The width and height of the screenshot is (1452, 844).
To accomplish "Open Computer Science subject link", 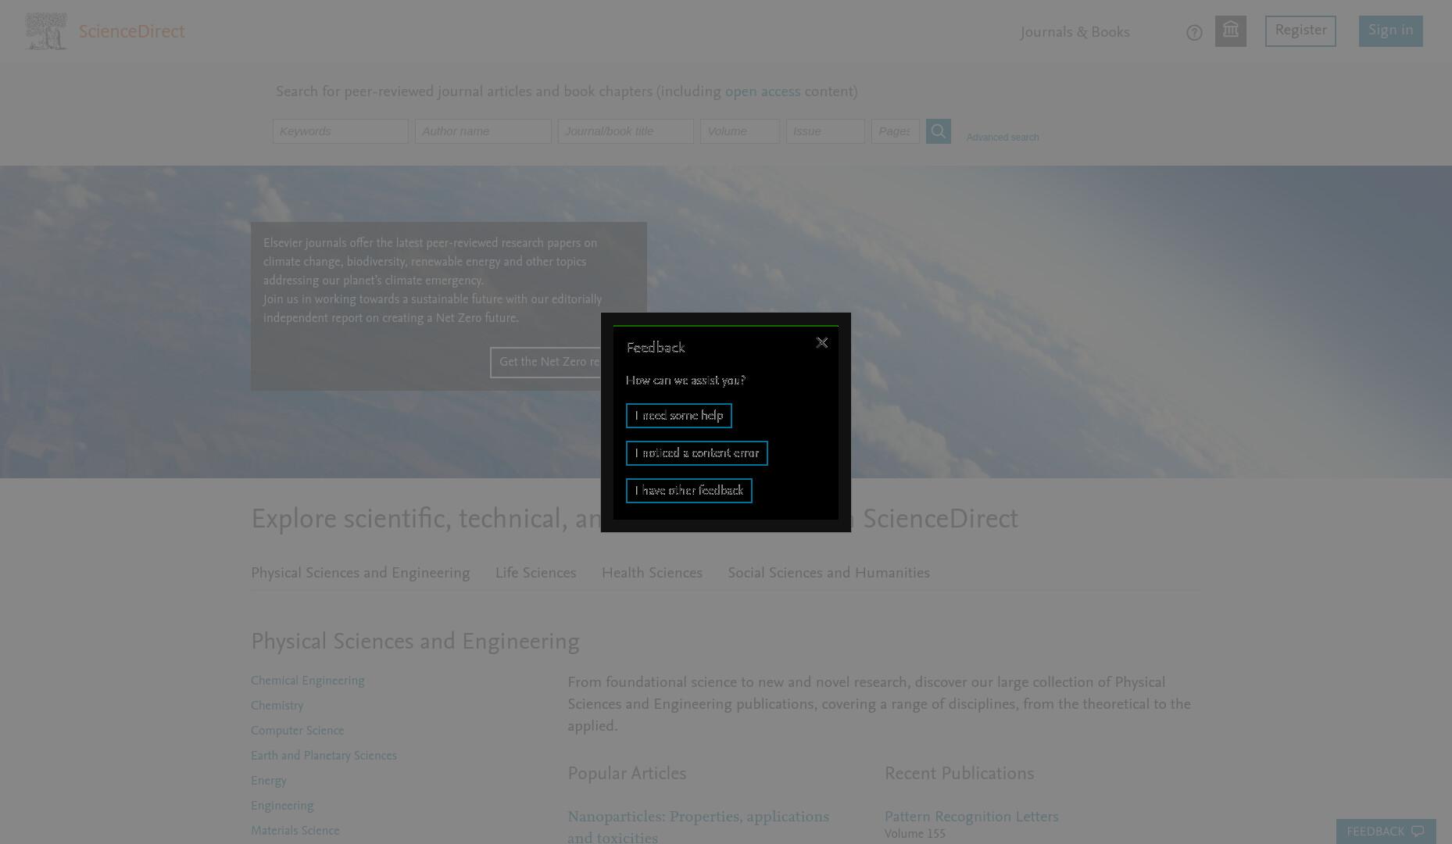I will pyautogui.click(x=297, y=731).
